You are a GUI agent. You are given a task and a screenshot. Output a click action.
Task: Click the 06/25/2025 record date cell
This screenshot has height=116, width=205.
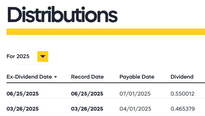point(87,94)
